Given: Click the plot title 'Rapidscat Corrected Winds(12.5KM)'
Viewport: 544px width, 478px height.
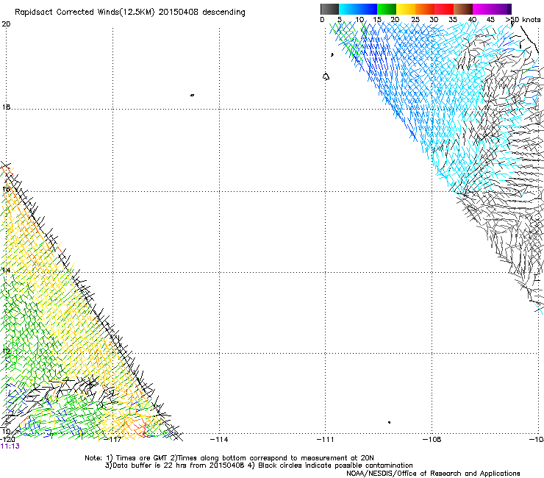Looking at the screenshot, I should [x=85, y=13].
